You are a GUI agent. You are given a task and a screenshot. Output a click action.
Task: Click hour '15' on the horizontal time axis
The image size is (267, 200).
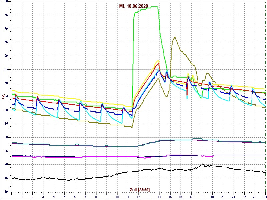point(170,197)
